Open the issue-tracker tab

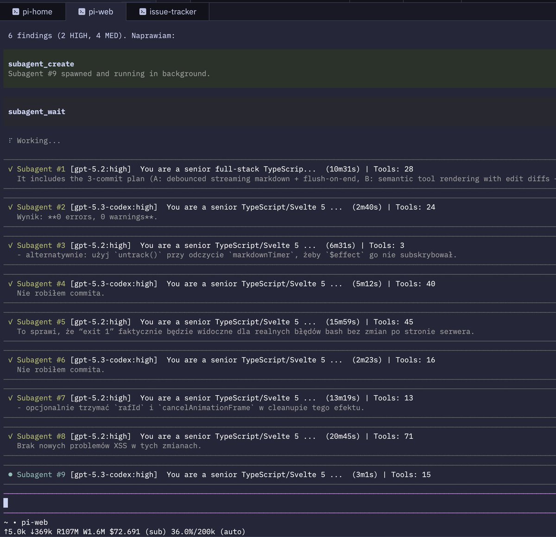[x=168, y=12]
